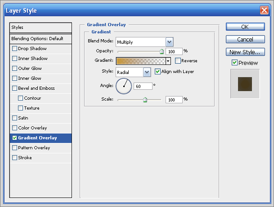This screenshot has width=274, height=207.
Task: Select the Color Overlay label
Action: 32,128
